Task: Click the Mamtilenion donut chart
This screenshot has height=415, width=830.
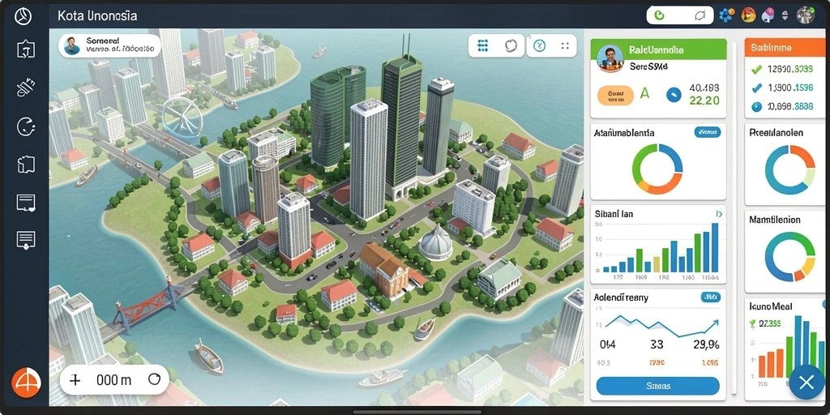Action: [x=790, y=256]
